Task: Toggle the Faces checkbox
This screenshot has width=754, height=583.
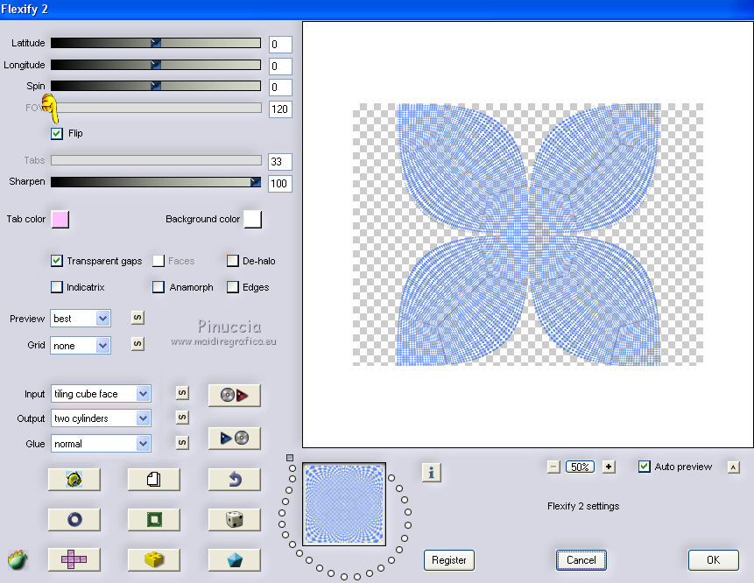Action: [159, 261]
